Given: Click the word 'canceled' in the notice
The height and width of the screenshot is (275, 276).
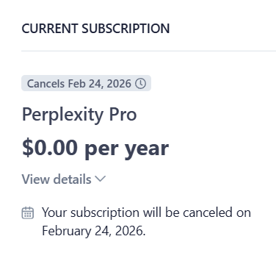Looking at the screenshot, I should pyautogui.click(x=208, y=213).
